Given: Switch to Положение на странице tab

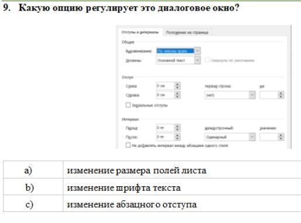Looking at the screenshot, I should (x=187, y=32).
